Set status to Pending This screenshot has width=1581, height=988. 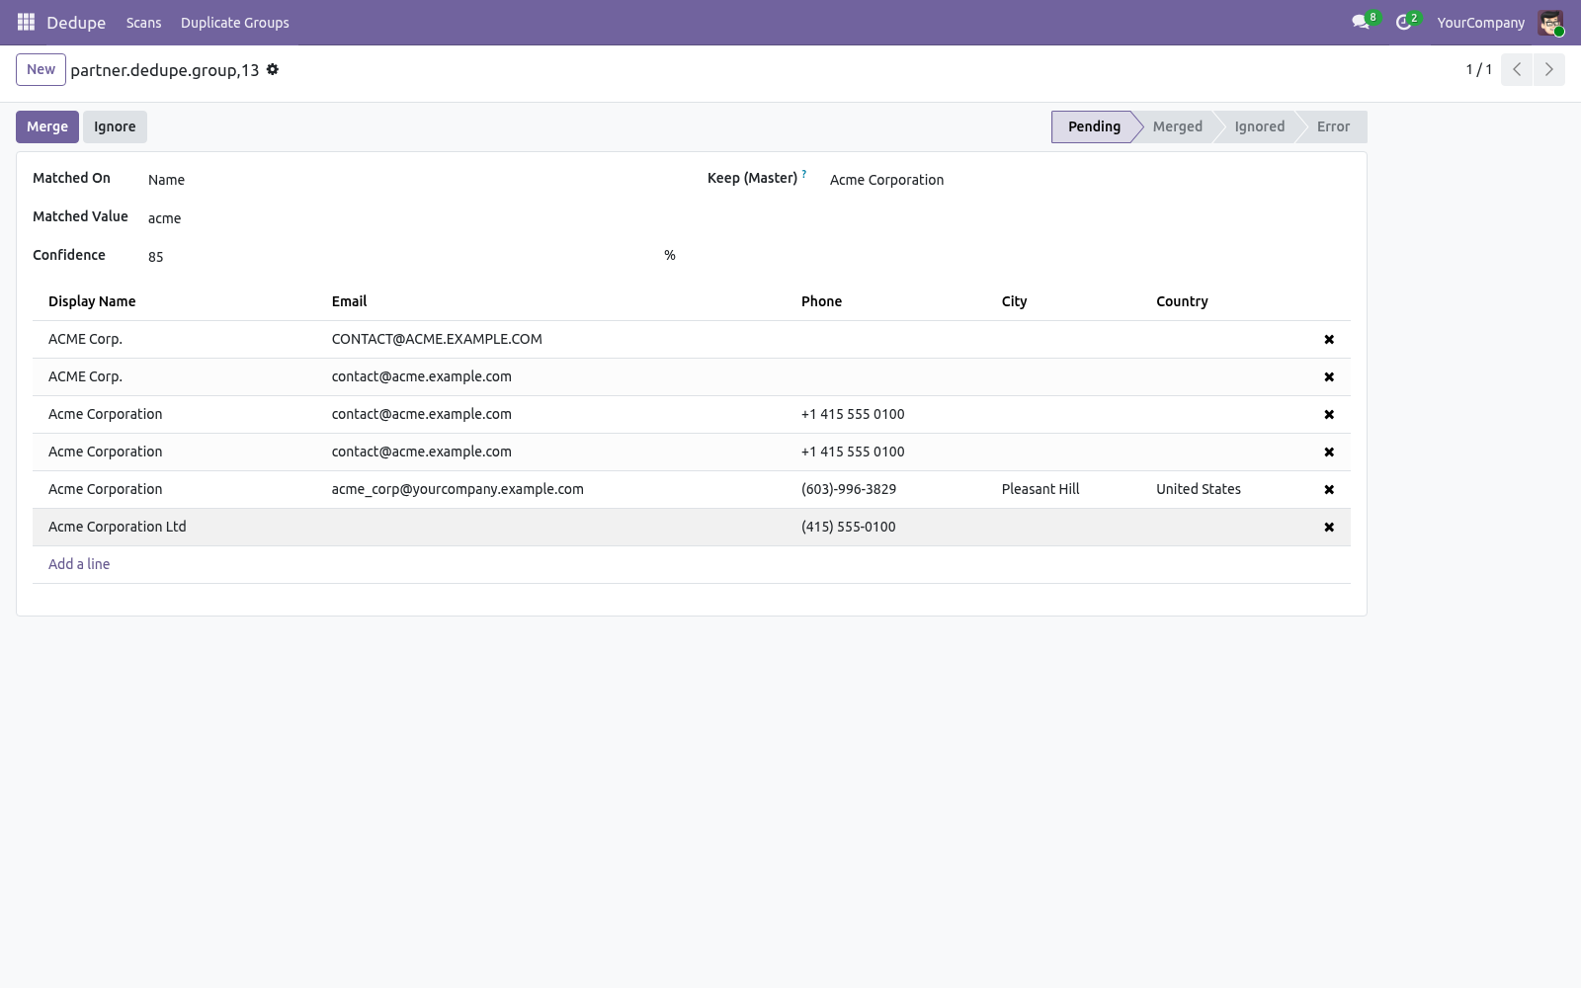tap(1094, 126)
